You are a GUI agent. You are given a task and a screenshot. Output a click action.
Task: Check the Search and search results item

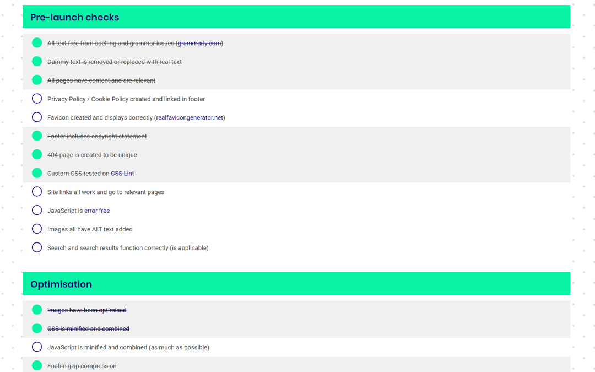(x=37, y=247)
